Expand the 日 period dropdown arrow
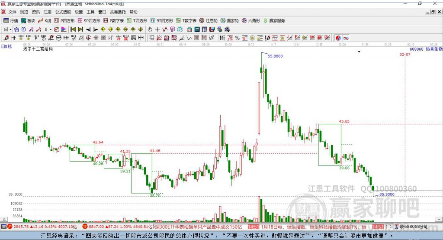 click(x=10, y=29)
